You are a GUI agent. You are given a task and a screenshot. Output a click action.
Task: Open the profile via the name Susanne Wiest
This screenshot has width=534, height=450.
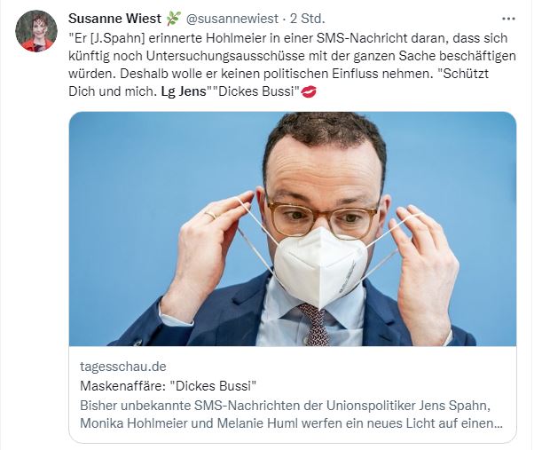pos(114,19)
